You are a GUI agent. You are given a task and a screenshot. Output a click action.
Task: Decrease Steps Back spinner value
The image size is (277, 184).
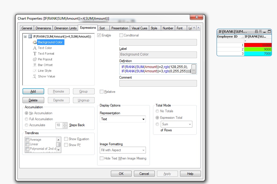[65, 127]
